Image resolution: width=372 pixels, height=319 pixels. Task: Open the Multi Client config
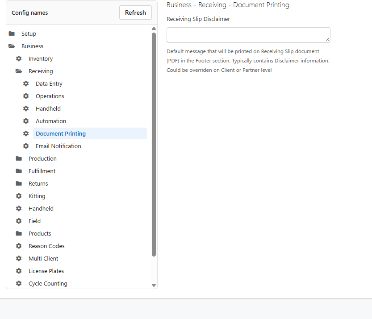[43, 258]
